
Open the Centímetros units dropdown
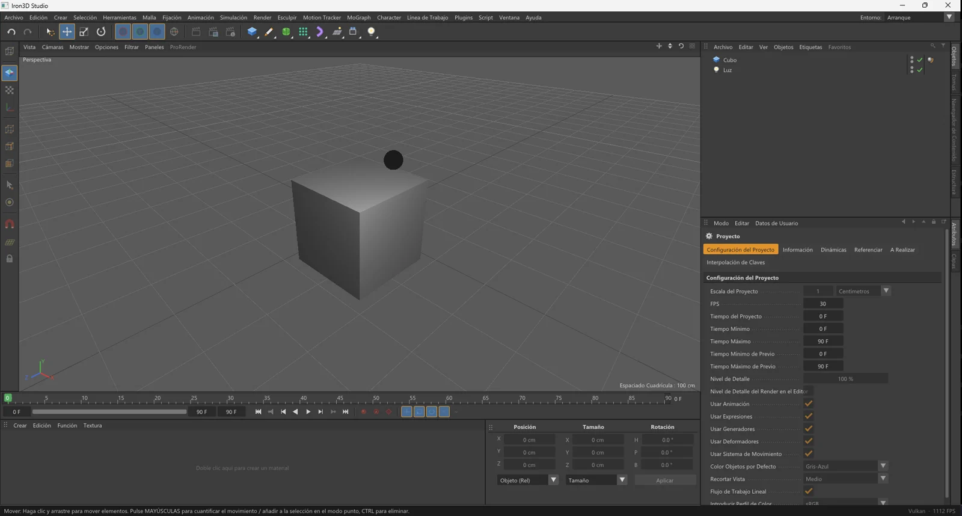[x=863, y=291]
